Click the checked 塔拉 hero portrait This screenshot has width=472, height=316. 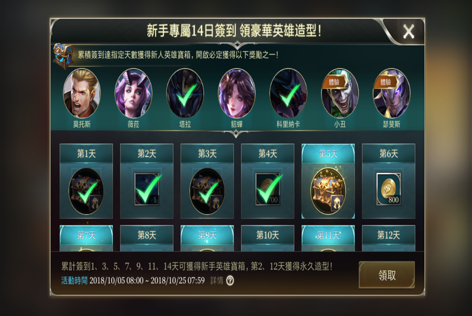[x=185, y=93]
